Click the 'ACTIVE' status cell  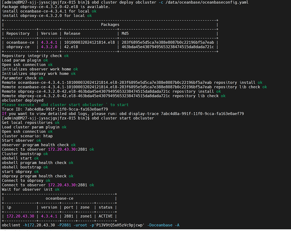[x=105, y=216]
